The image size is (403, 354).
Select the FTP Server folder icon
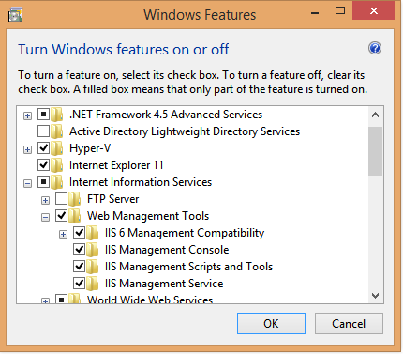point(75,199)
